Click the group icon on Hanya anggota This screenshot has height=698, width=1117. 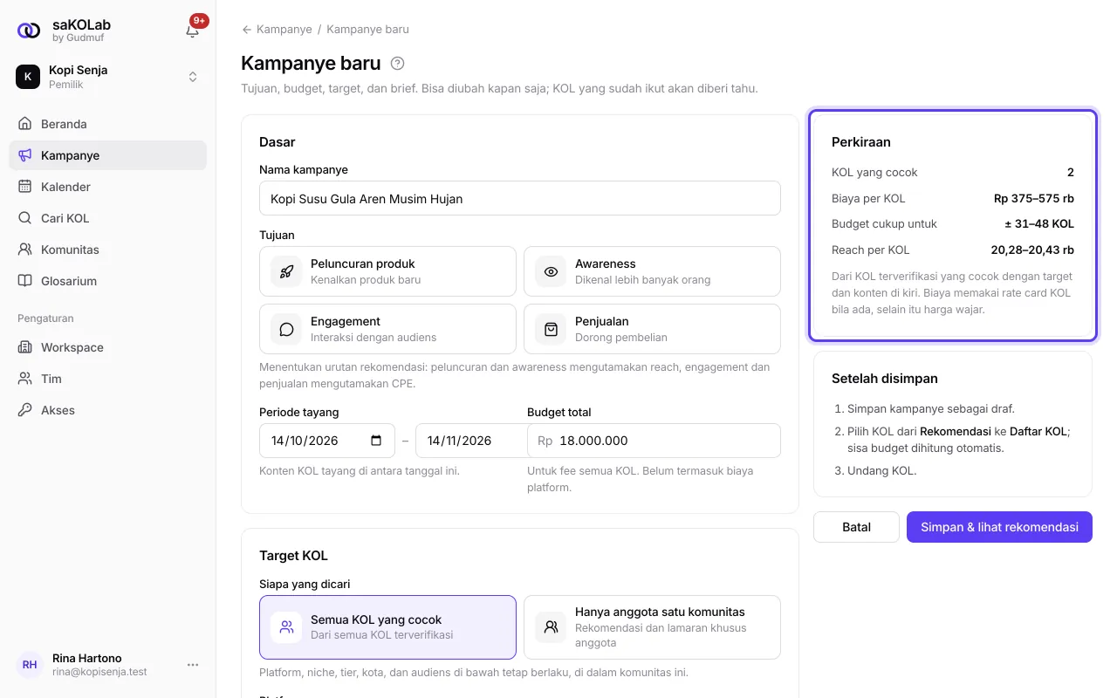tap(551, 627)
